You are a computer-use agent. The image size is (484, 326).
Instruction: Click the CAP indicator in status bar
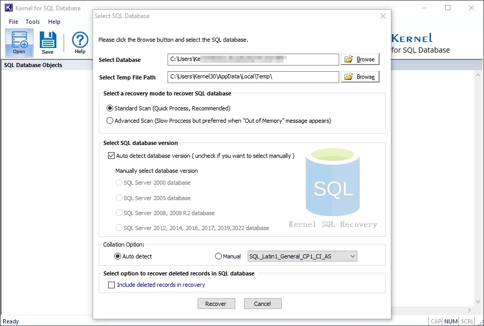pos(436,321)
